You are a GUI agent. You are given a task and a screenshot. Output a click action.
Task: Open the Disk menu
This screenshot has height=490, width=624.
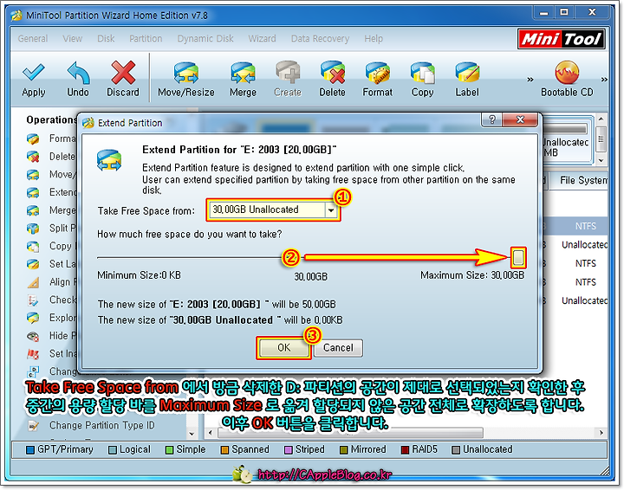tap(106, 39)
